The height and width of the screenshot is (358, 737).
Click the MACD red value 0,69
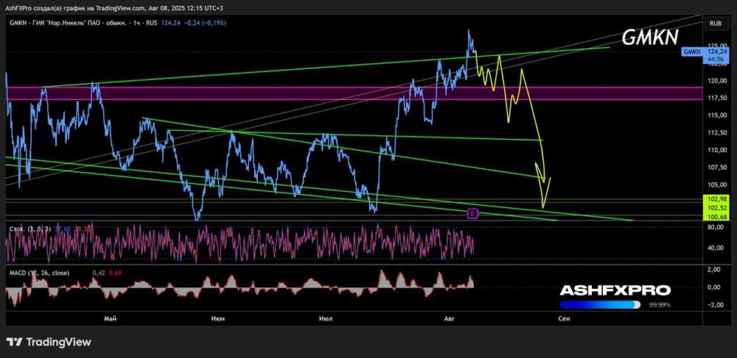[x=115, y=272]
